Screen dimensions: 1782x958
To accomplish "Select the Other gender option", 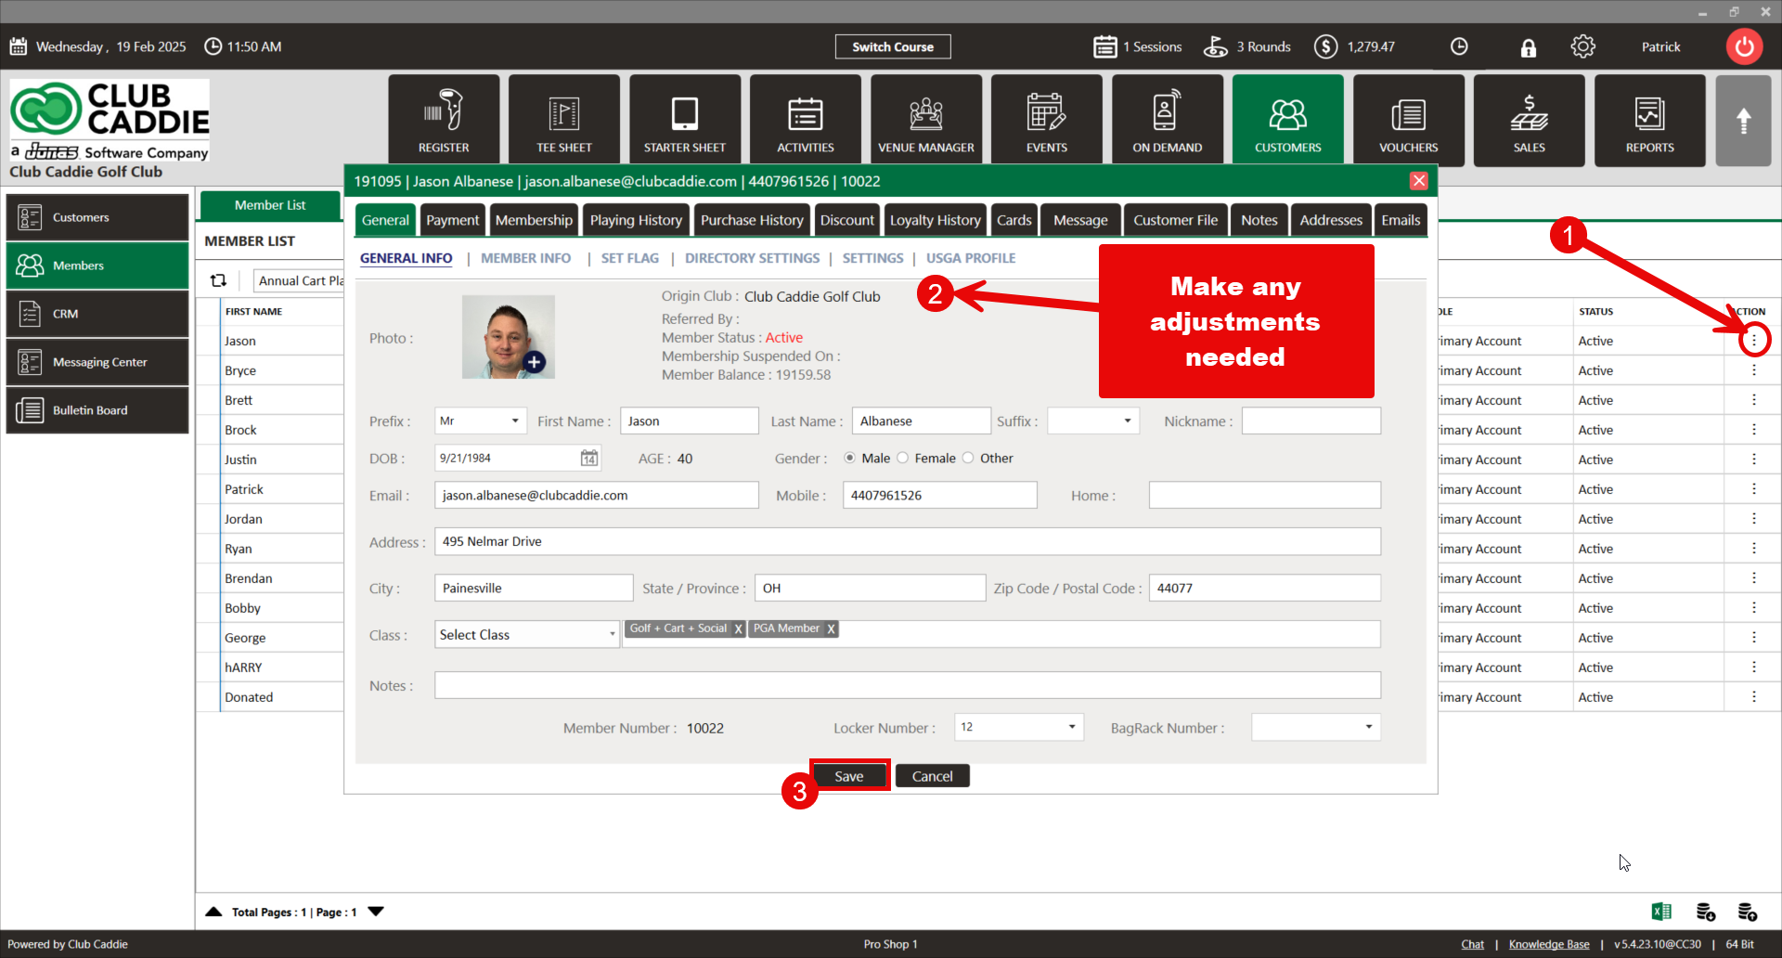I will [968, 458].
